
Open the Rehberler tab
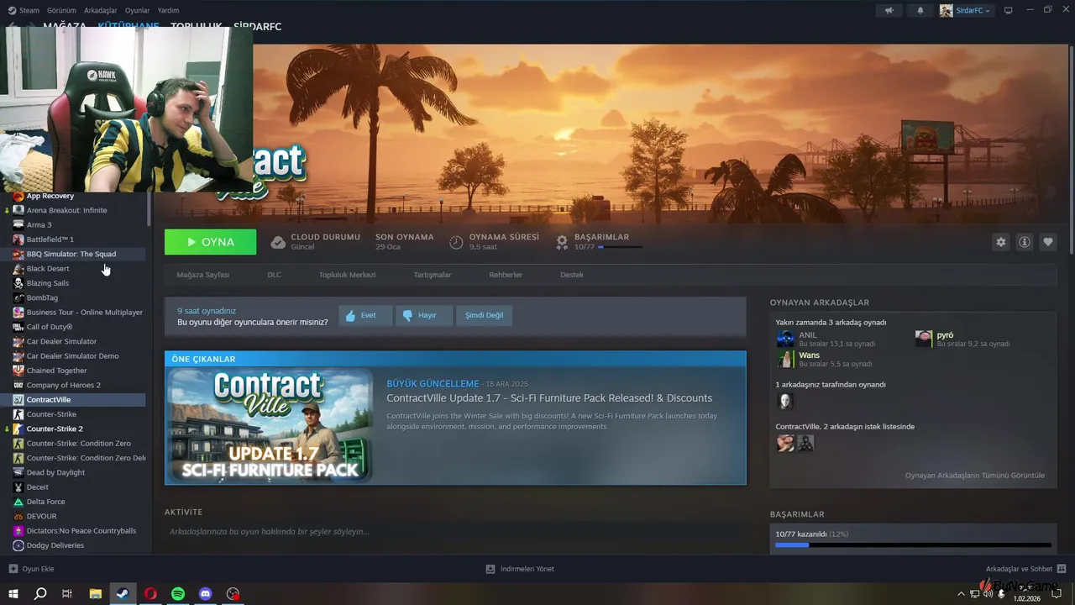pyautogui.click(x=506, y=275)
